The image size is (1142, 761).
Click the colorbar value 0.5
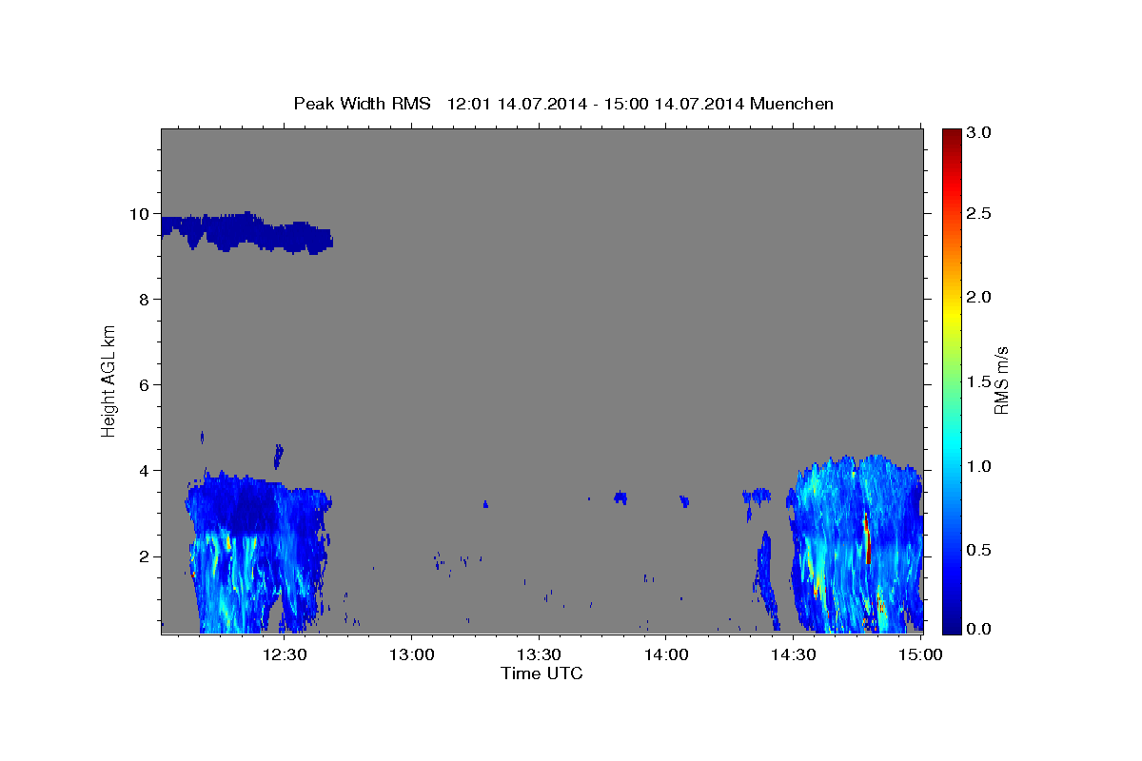[979, 550]
